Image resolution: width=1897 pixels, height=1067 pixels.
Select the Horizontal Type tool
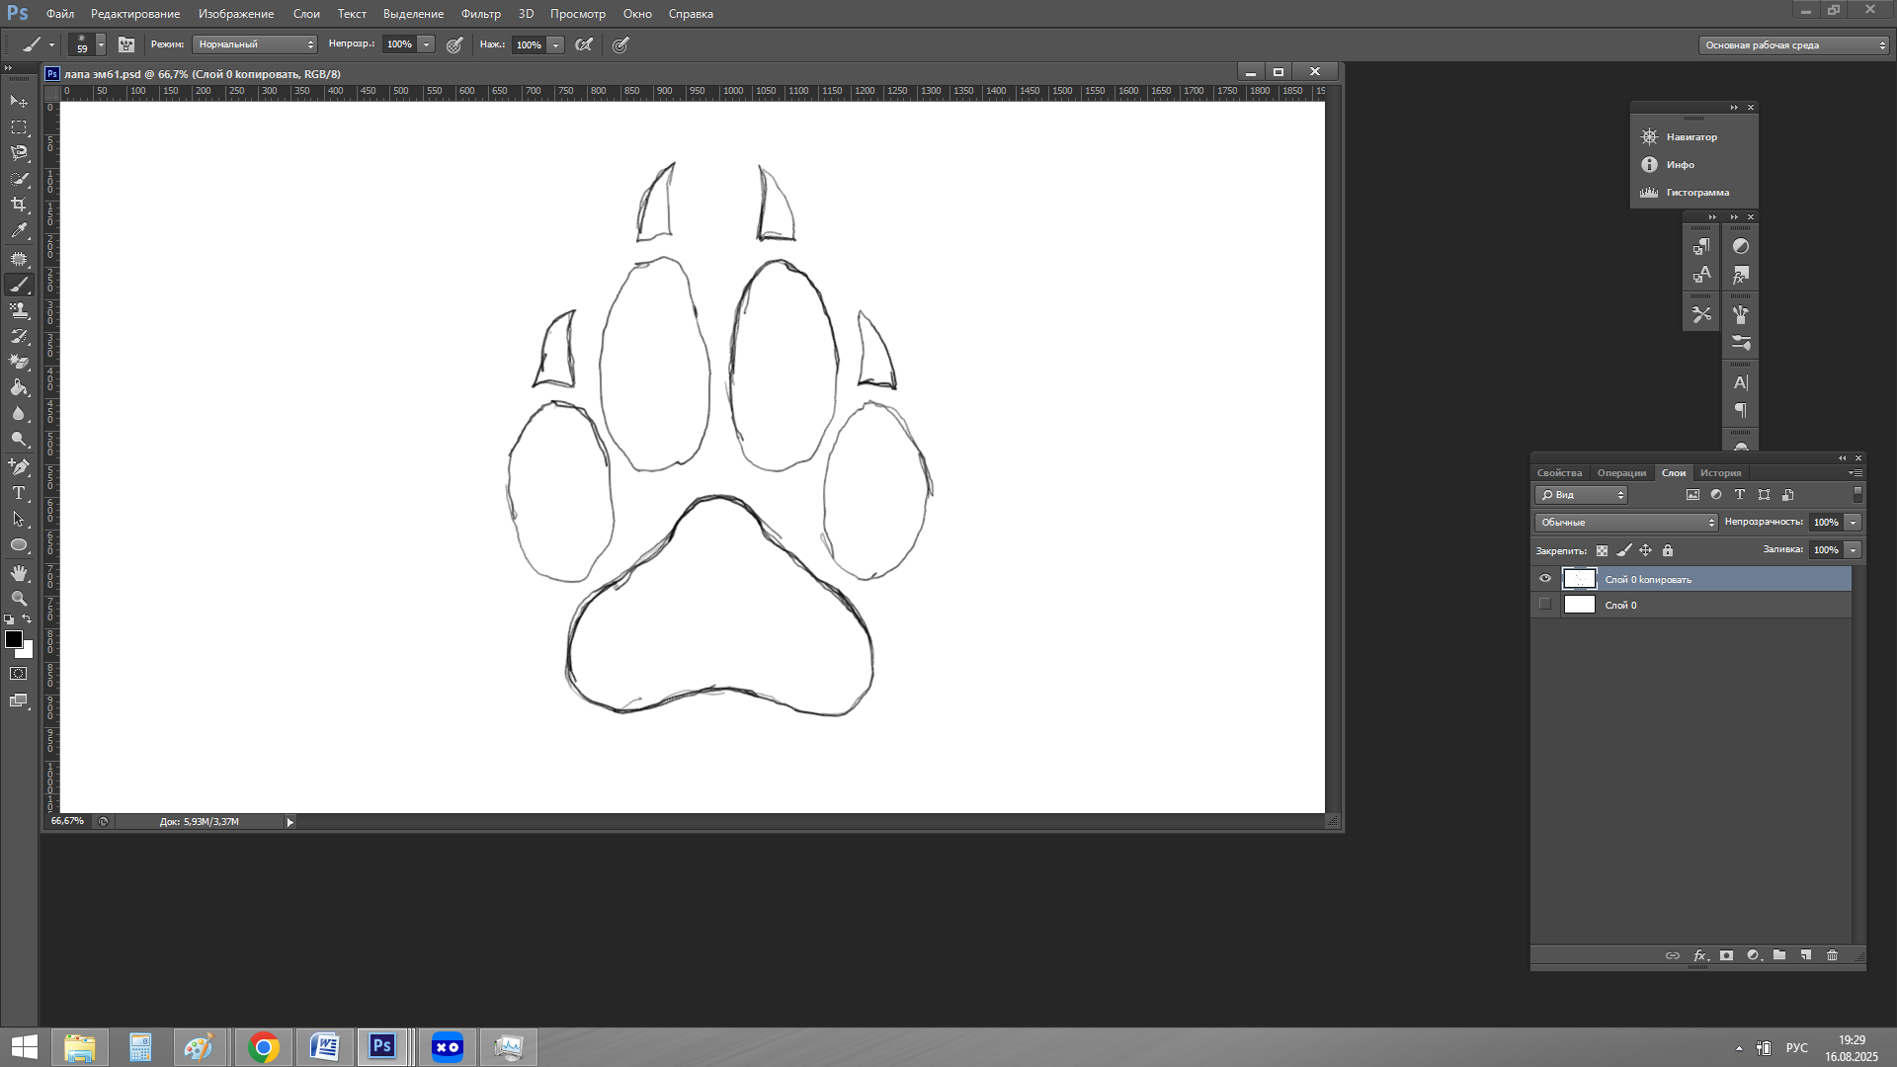tap(19, 493)
